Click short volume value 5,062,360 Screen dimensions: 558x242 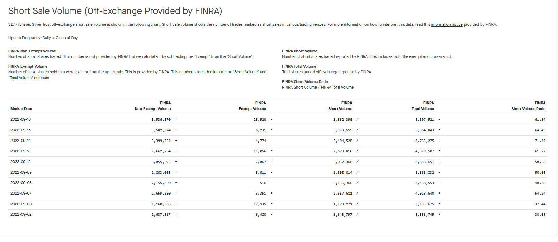(x=343, y=162)
